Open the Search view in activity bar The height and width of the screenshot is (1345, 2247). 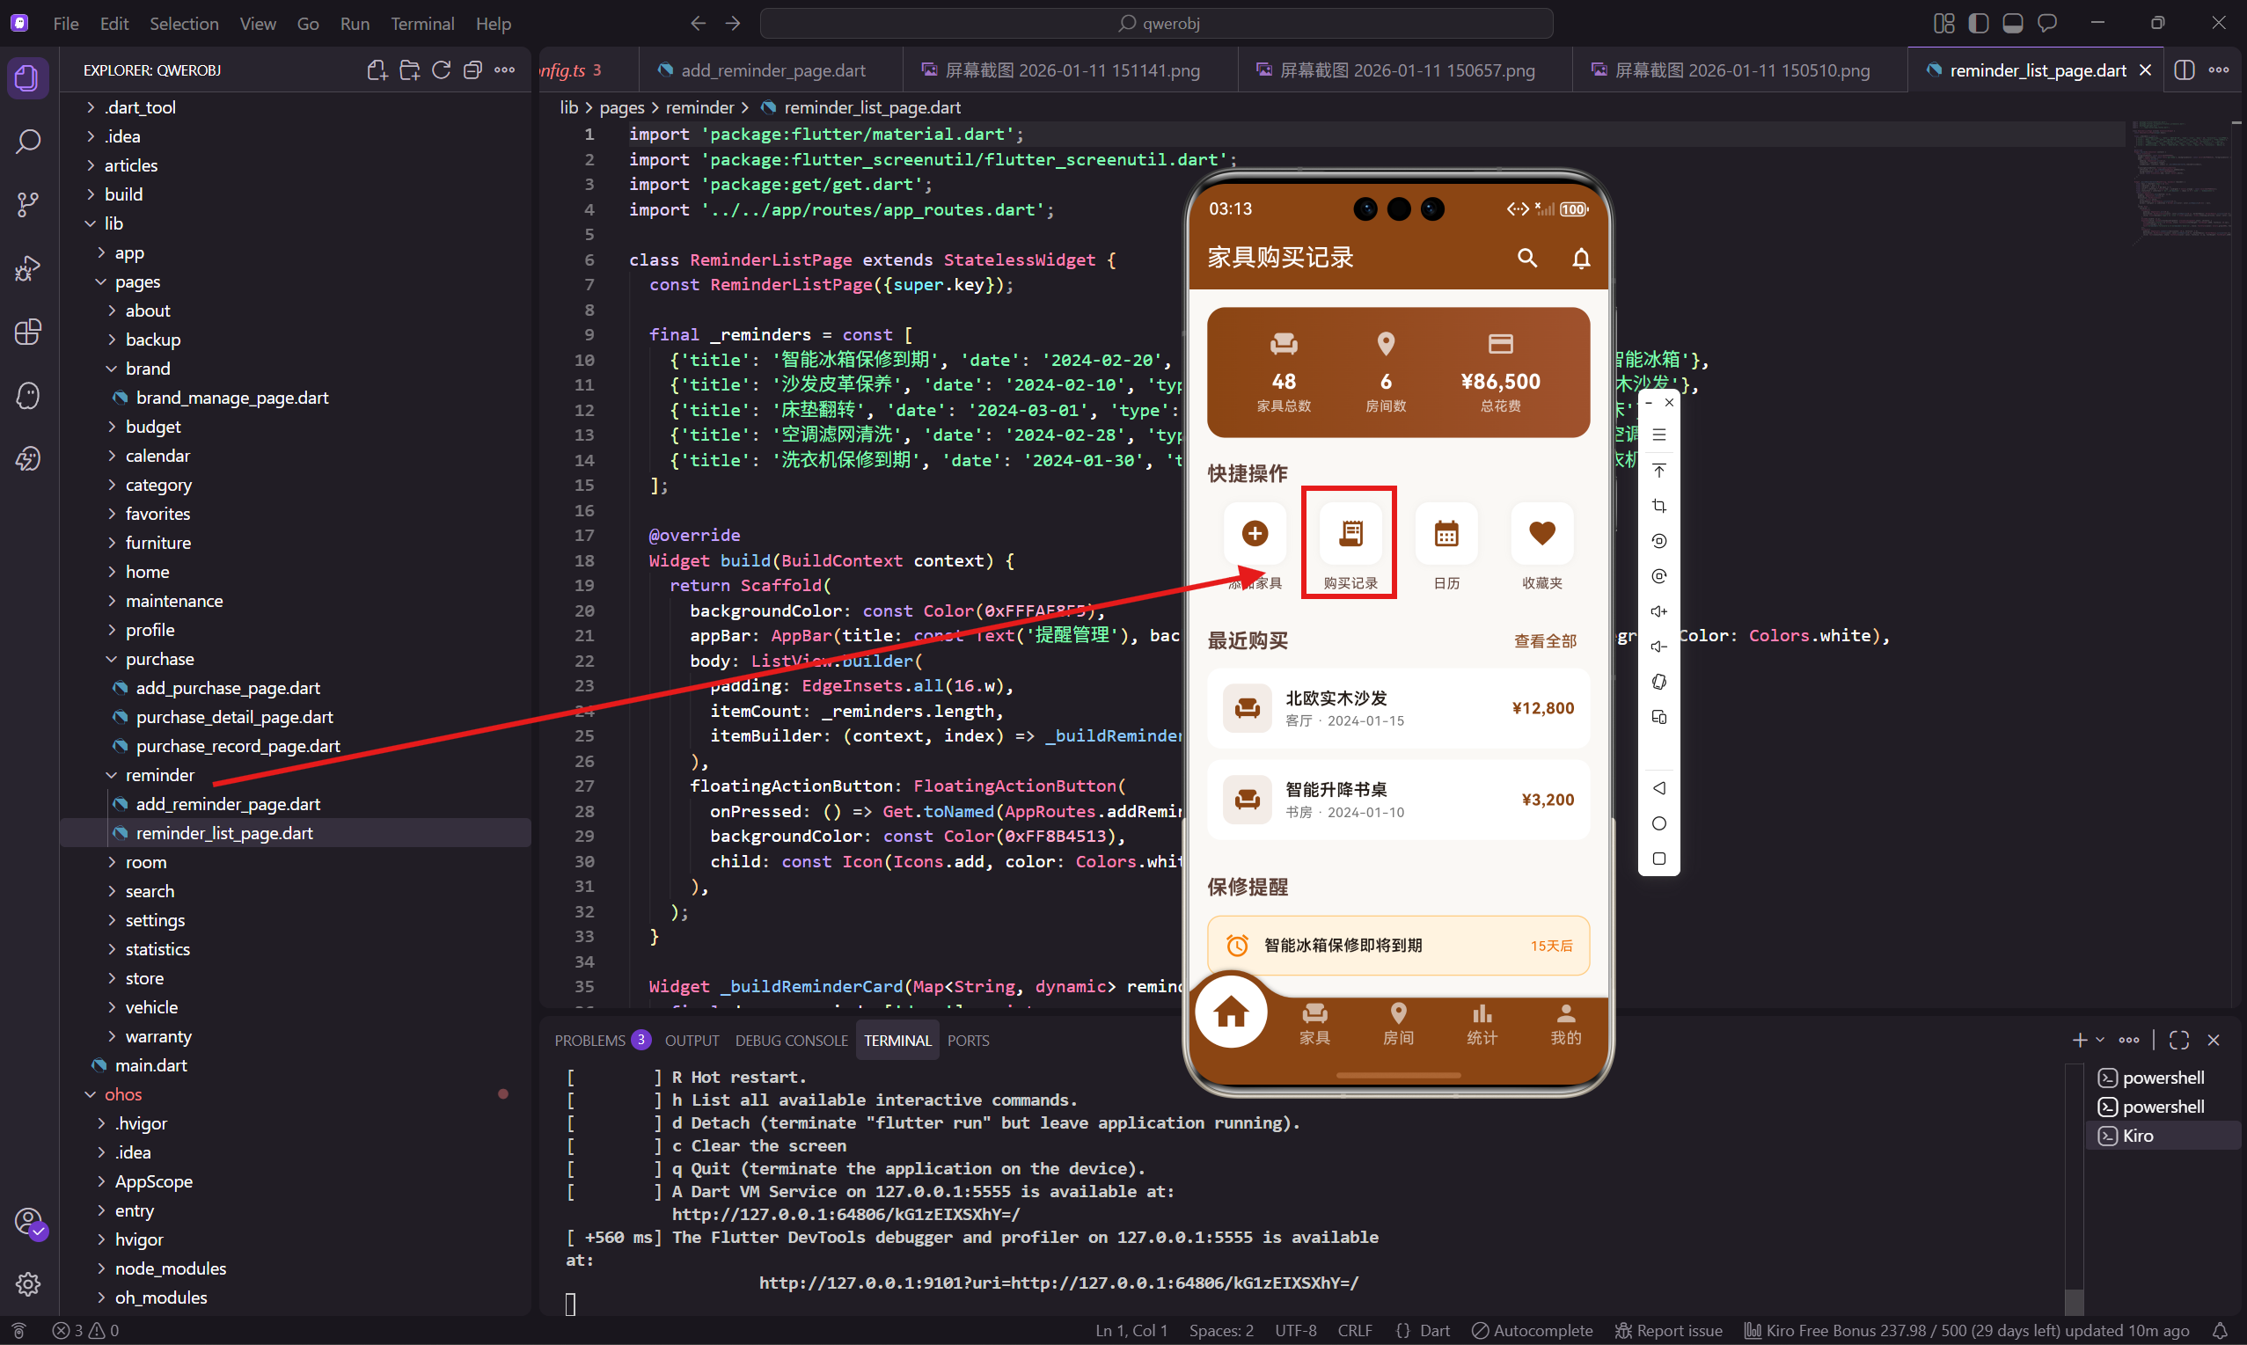click(28, 142)
